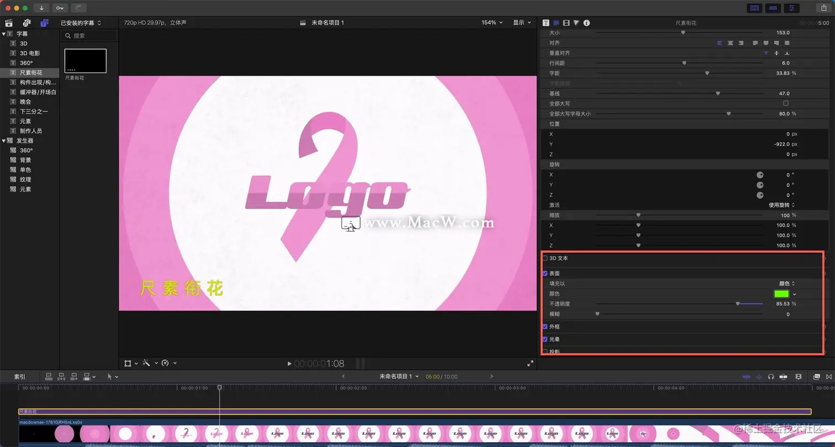Toggle the browser panel layout button
Viewport: 835px width, 447px height.
tap(754, 8)
